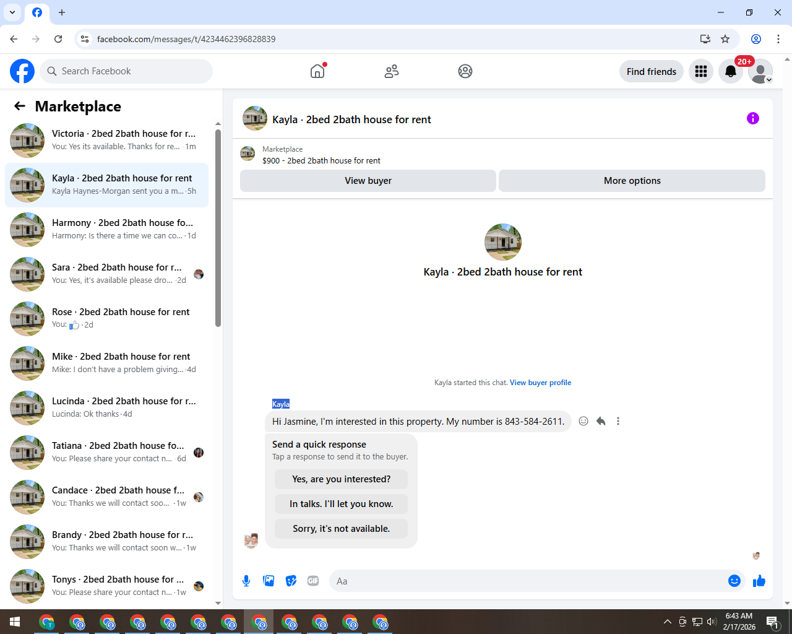Open the taskbar notification center icon
792x634 pixels.
(772, 622)
